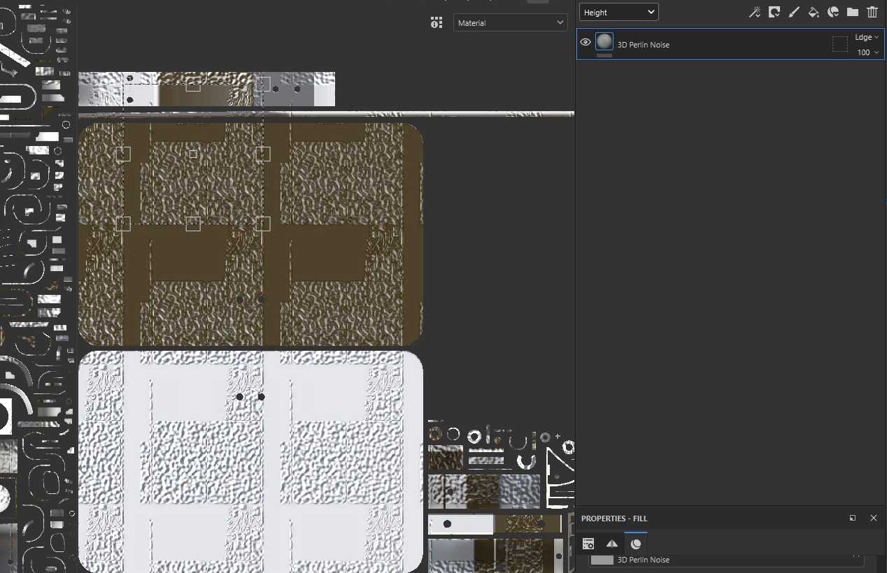
Task: Open the Ldge blending mode dropdown
Action: 867,38
